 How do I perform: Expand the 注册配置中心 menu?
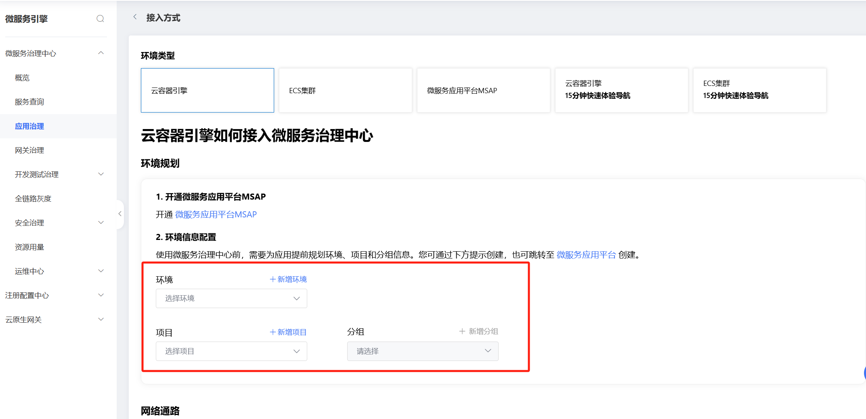pyautogui.click(x=101, y=295)
